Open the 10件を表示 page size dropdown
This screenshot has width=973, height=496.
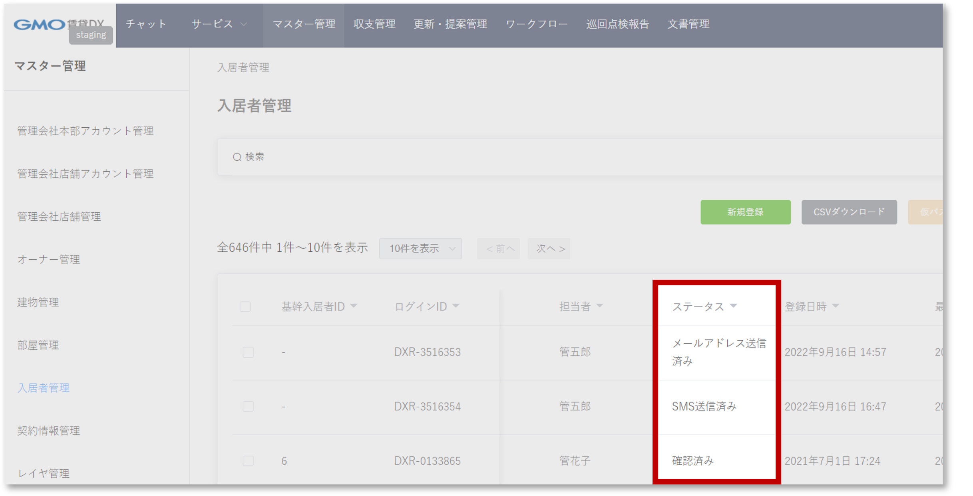[420, 249]
